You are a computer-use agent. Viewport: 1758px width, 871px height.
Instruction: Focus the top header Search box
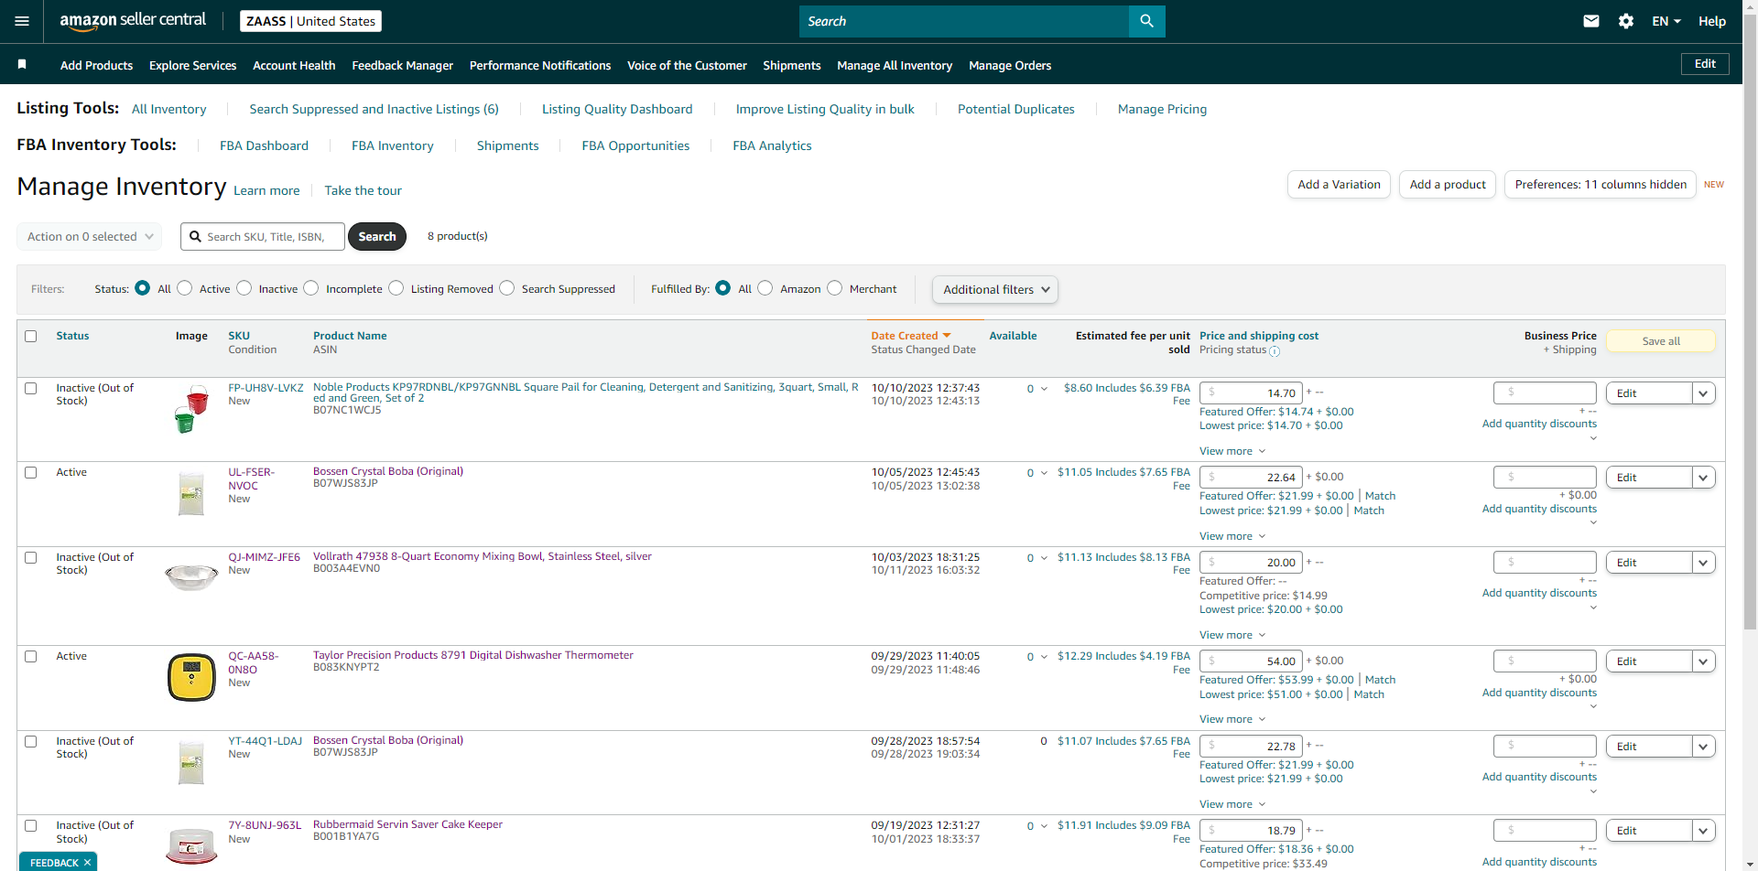point(964,21)
